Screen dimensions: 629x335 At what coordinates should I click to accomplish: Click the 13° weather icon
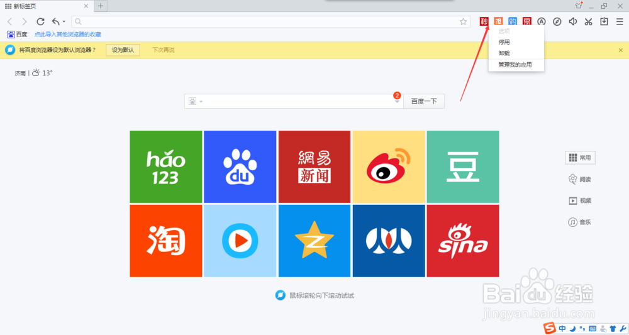pos(36,73)
